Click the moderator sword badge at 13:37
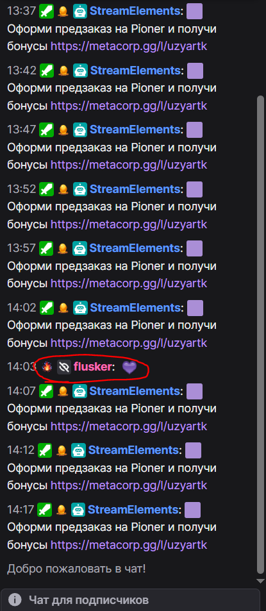 47,12
